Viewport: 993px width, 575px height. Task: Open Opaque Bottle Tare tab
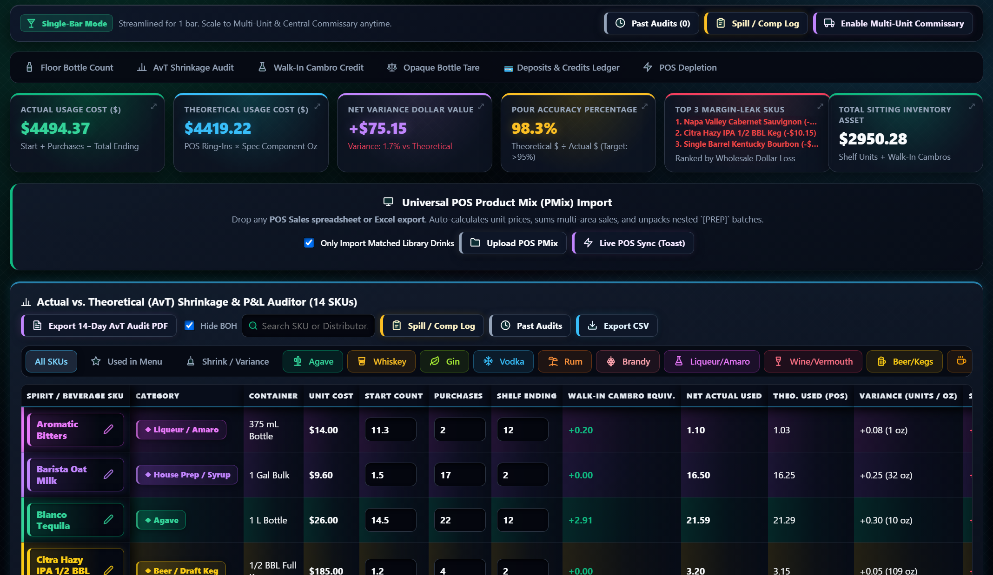pos(433,67)
